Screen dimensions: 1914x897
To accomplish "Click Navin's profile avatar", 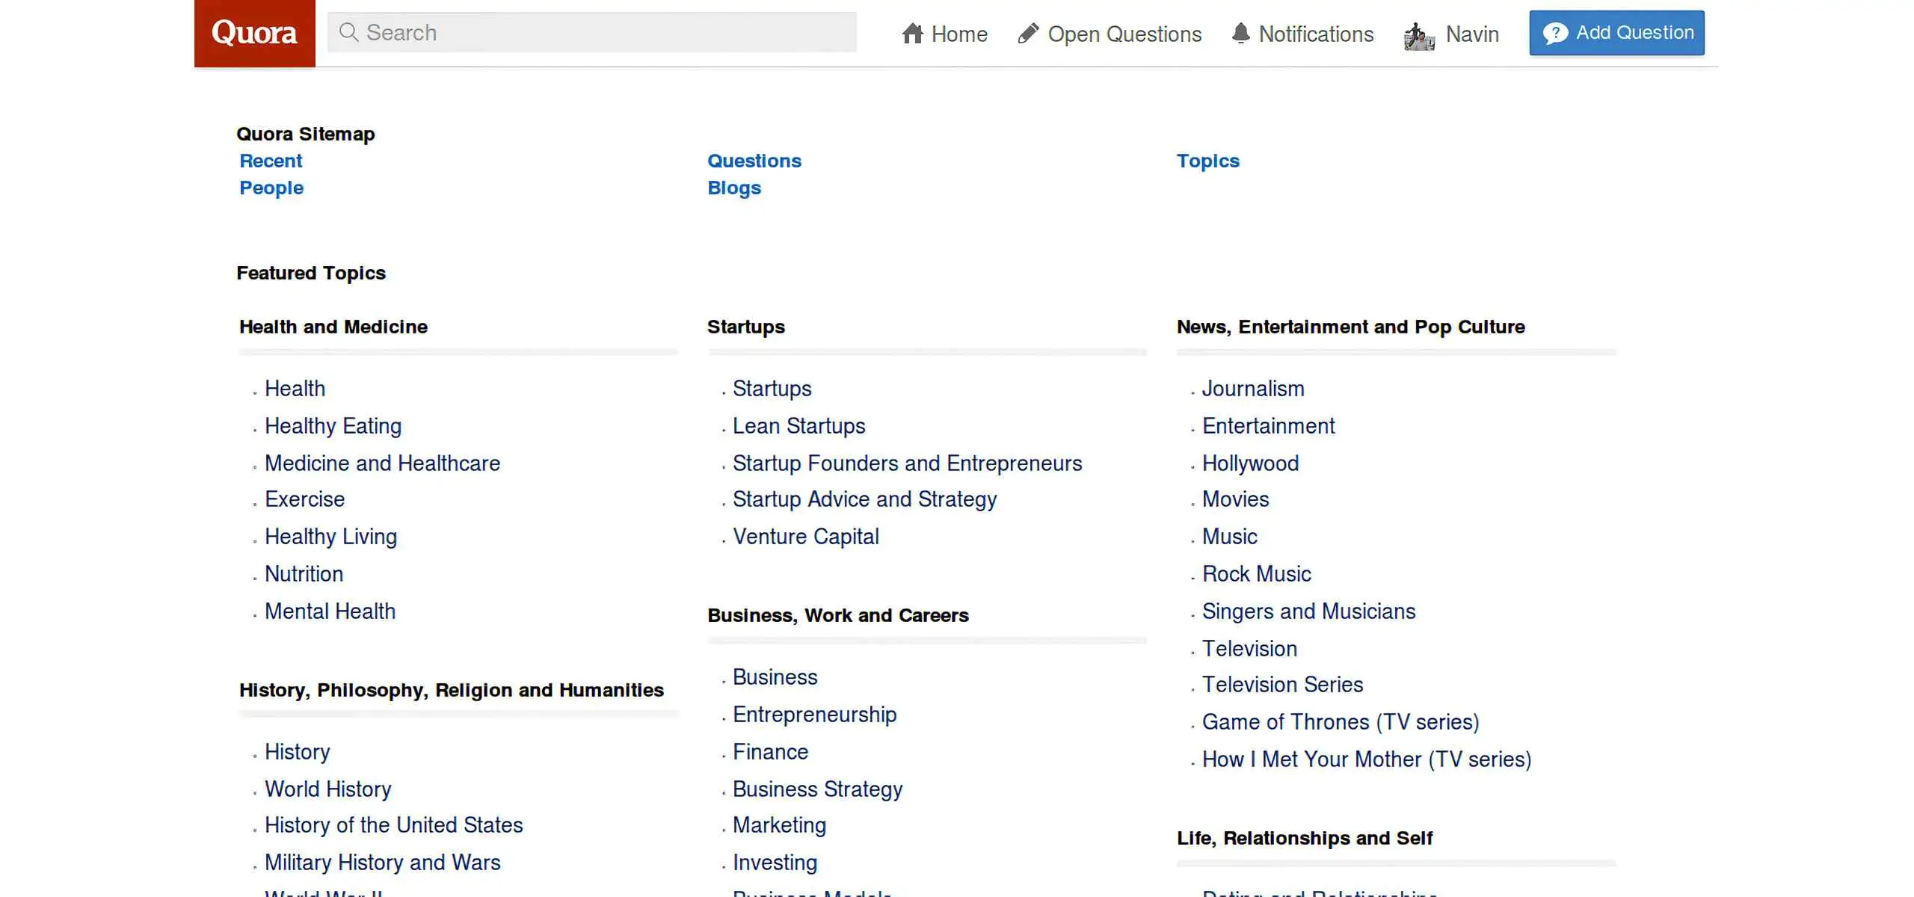I will tap(1417, 33).
